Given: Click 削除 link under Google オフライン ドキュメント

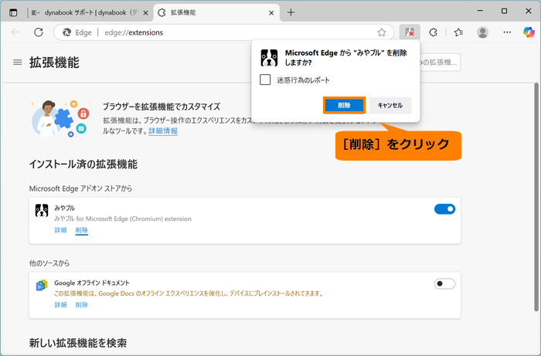Looking at the screenshot, I should click(x=81, y=305).
